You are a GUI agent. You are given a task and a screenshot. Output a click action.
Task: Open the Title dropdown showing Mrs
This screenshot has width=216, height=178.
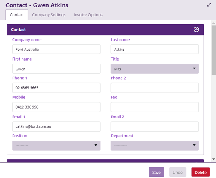pos(155,69)
